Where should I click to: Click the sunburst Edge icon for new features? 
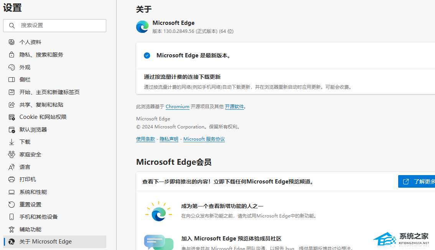159,211
